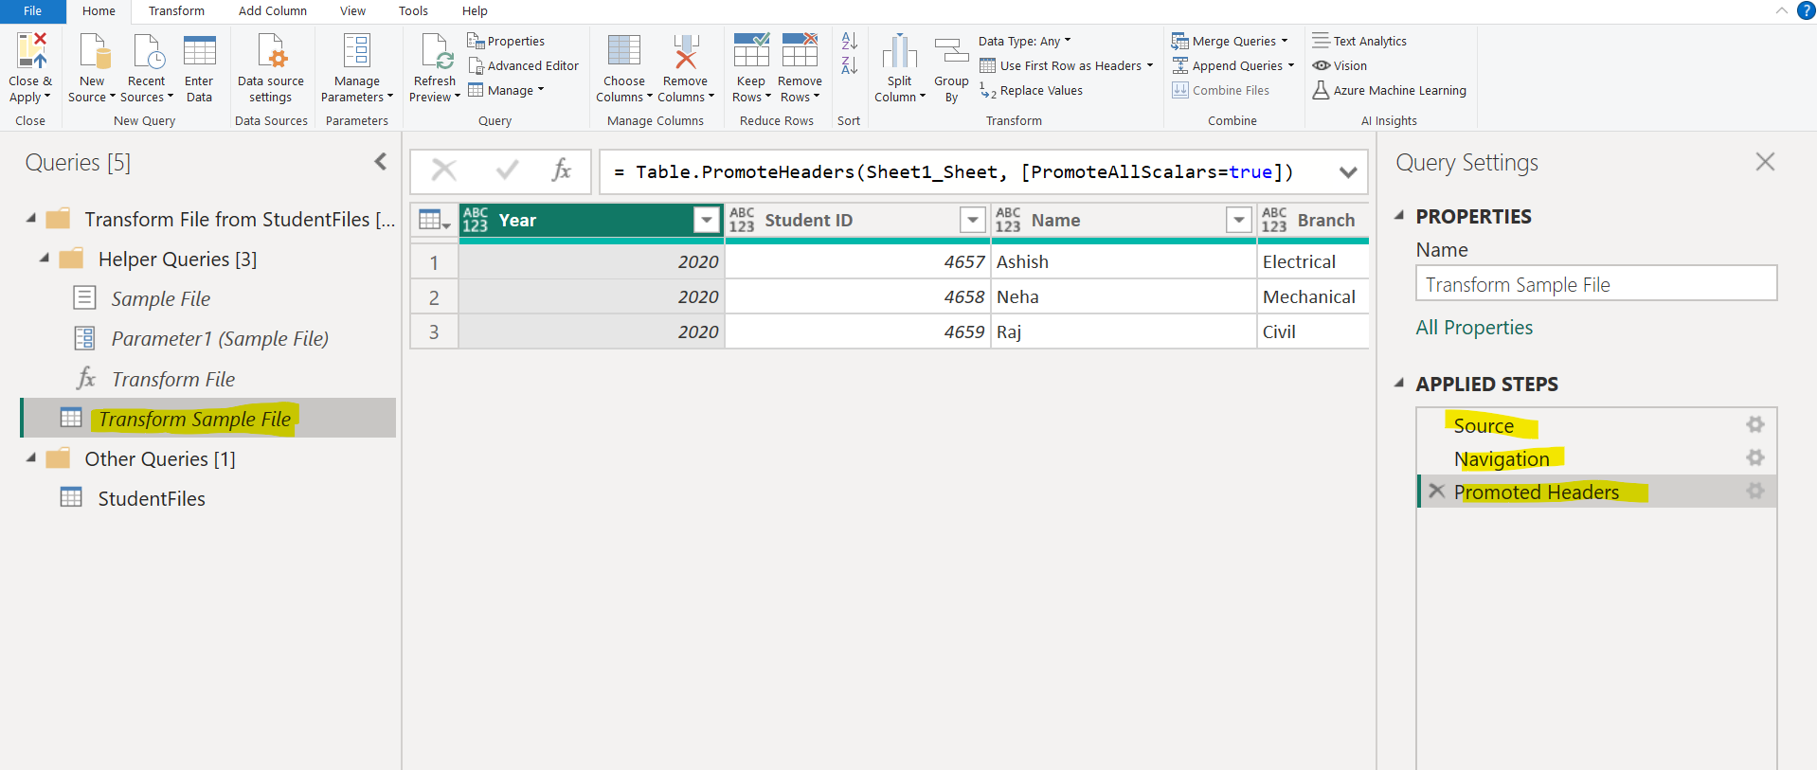The image size is (1817, 770).
Task: Open the Year column filter dropdown
Action: [x=706, y=220]
